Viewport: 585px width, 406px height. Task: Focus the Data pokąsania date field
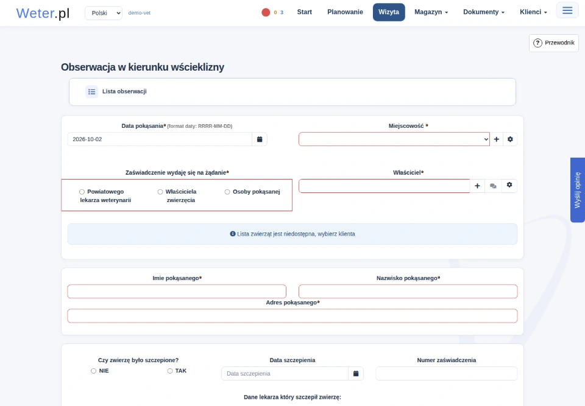tap(160, 139)
